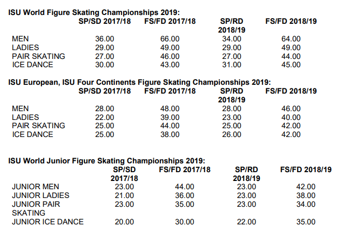Select the JUNIOR MEN row label
This screenshot has height=243, width=353.
35,187
